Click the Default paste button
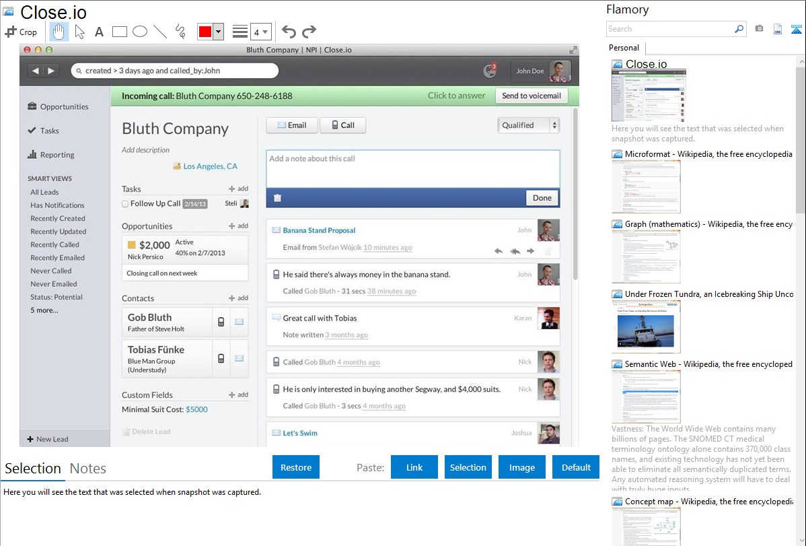 576,467
